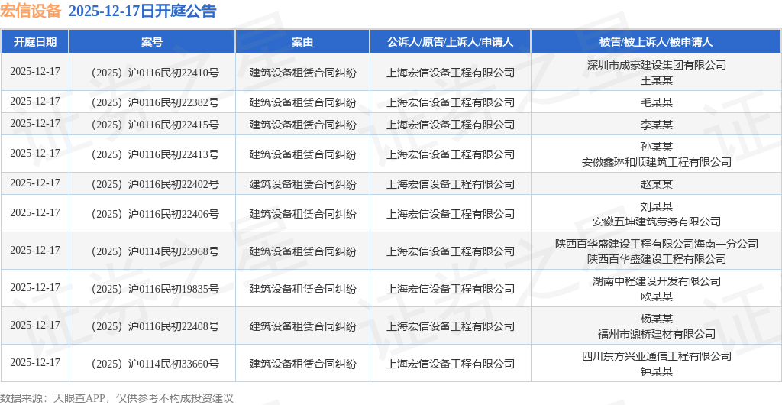
Task: Click plaintiff 上海宏信设备工程有限公司 in row 22415号
Action: pyautogui.click(x=451, y=125)
